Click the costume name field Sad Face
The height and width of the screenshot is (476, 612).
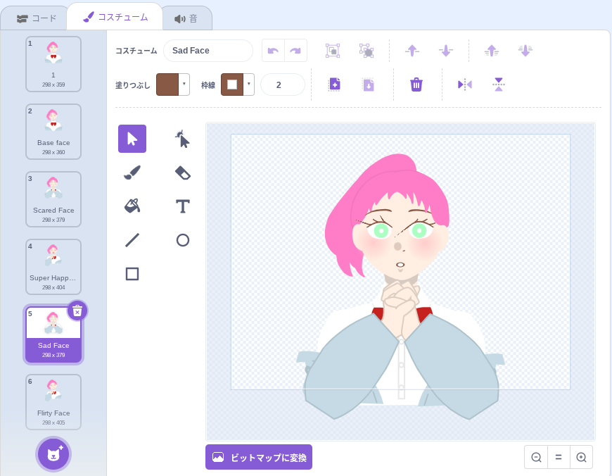tap(208, 51)
